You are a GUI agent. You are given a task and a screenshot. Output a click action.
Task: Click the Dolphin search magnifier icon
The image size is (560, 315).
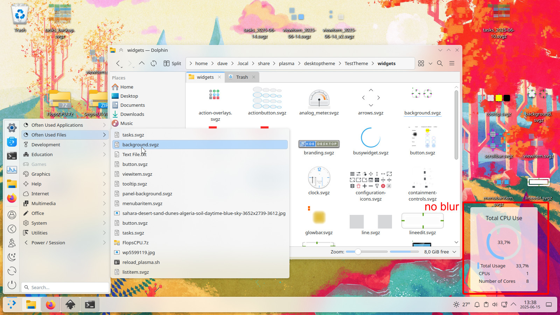pos(440,63)
